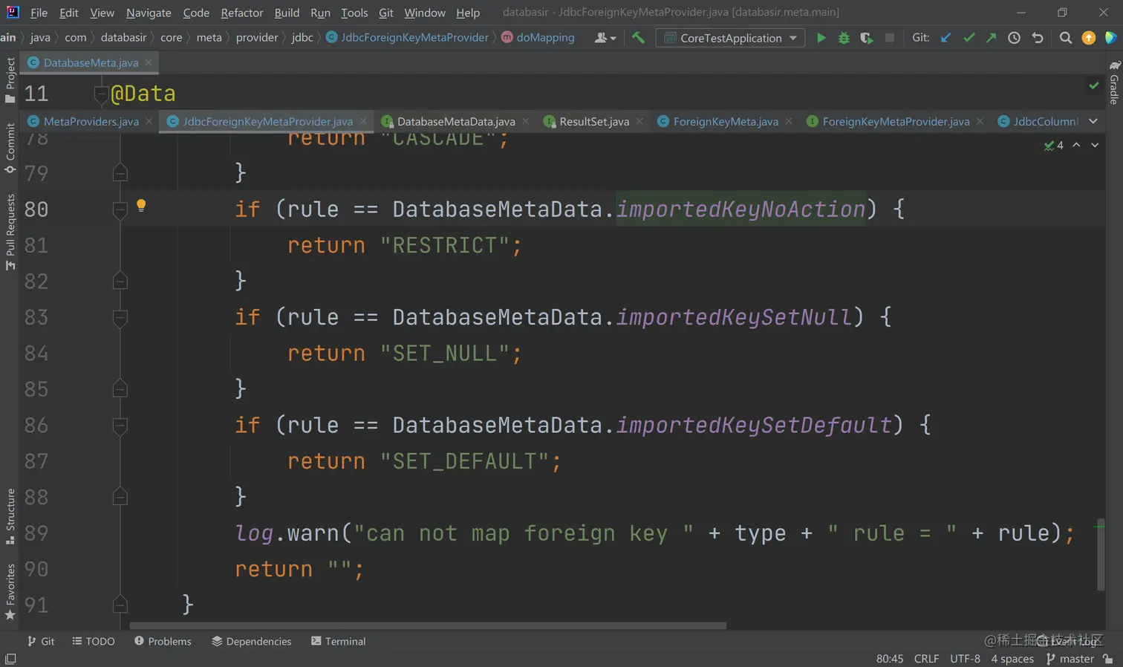Push commits with the Git push arrow
Image resolution: width=1123 pixels, height=667 pixels.
[991, 37]
